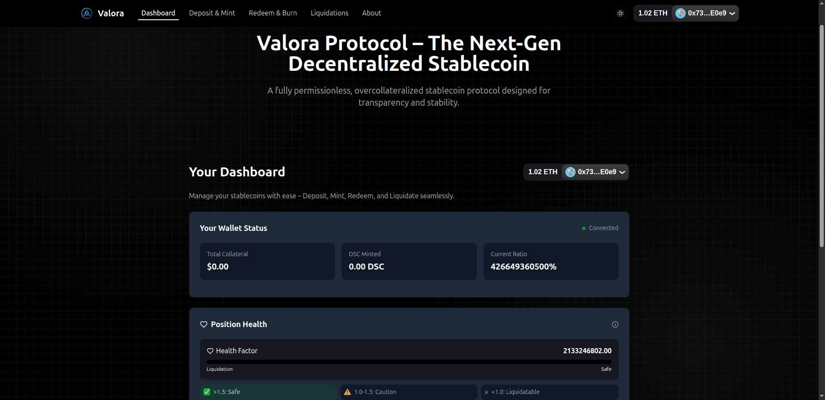This screenshot has width=825, height=400.
Task: Switch to Deposit & Mint tab
Action: click(212, 13)
